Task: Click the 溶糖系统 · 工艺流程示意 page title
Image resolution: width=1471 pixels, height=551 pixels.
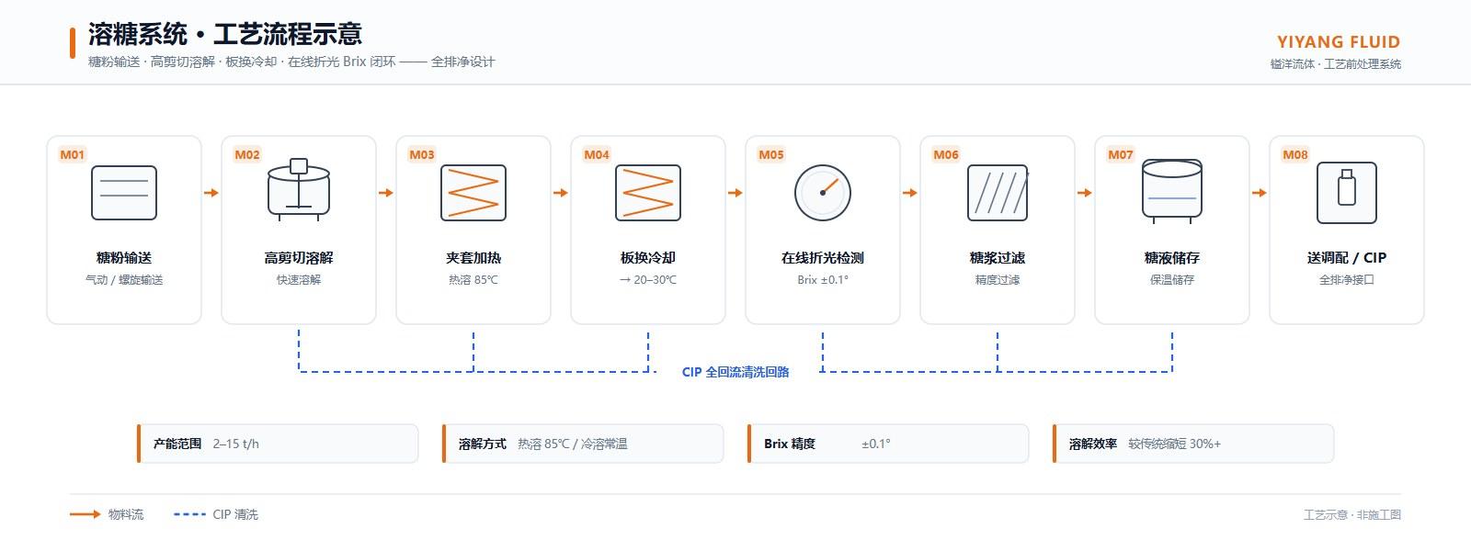Action: click(x=225, y=34)
